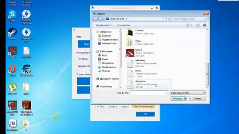Click the Back arrow in the Open dialog
Screen dimensions: 239x134
pyautogui.click(x=95, y=19)
